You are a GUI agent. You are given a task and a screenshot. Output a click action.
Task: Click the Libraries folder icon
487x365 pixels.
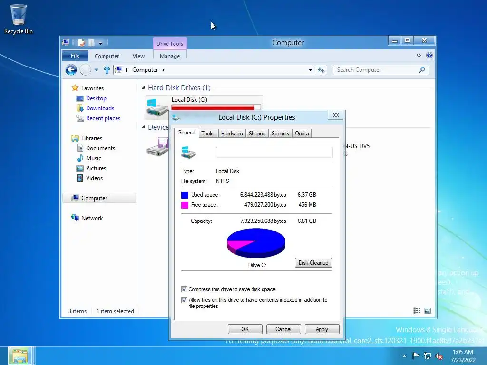(75, 138)
